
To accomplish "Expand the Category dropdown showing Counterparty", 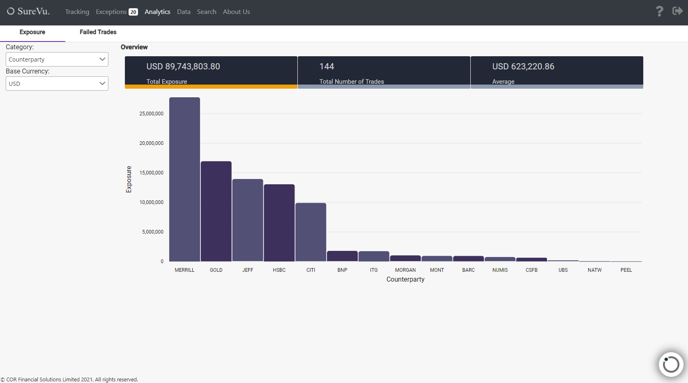I will [x=57, y=60].
